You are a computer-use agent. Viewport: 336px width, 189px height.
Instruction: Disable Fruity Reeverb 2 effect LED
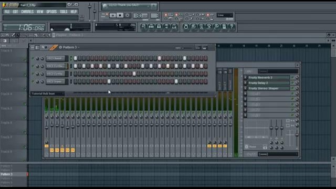(292, 78)
